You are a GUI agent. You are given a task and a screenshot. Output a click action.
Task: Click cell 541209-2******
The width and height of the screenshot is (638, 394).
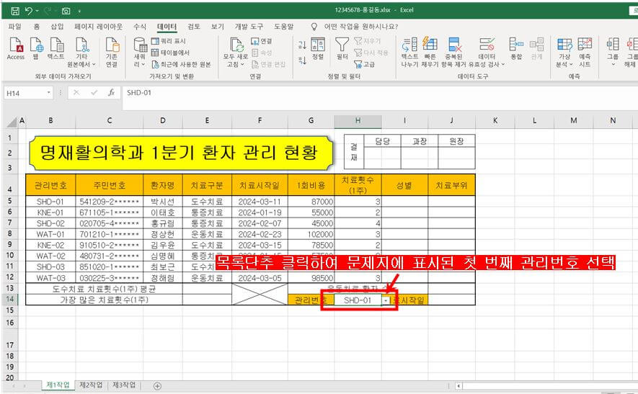(x=109, y=202)
